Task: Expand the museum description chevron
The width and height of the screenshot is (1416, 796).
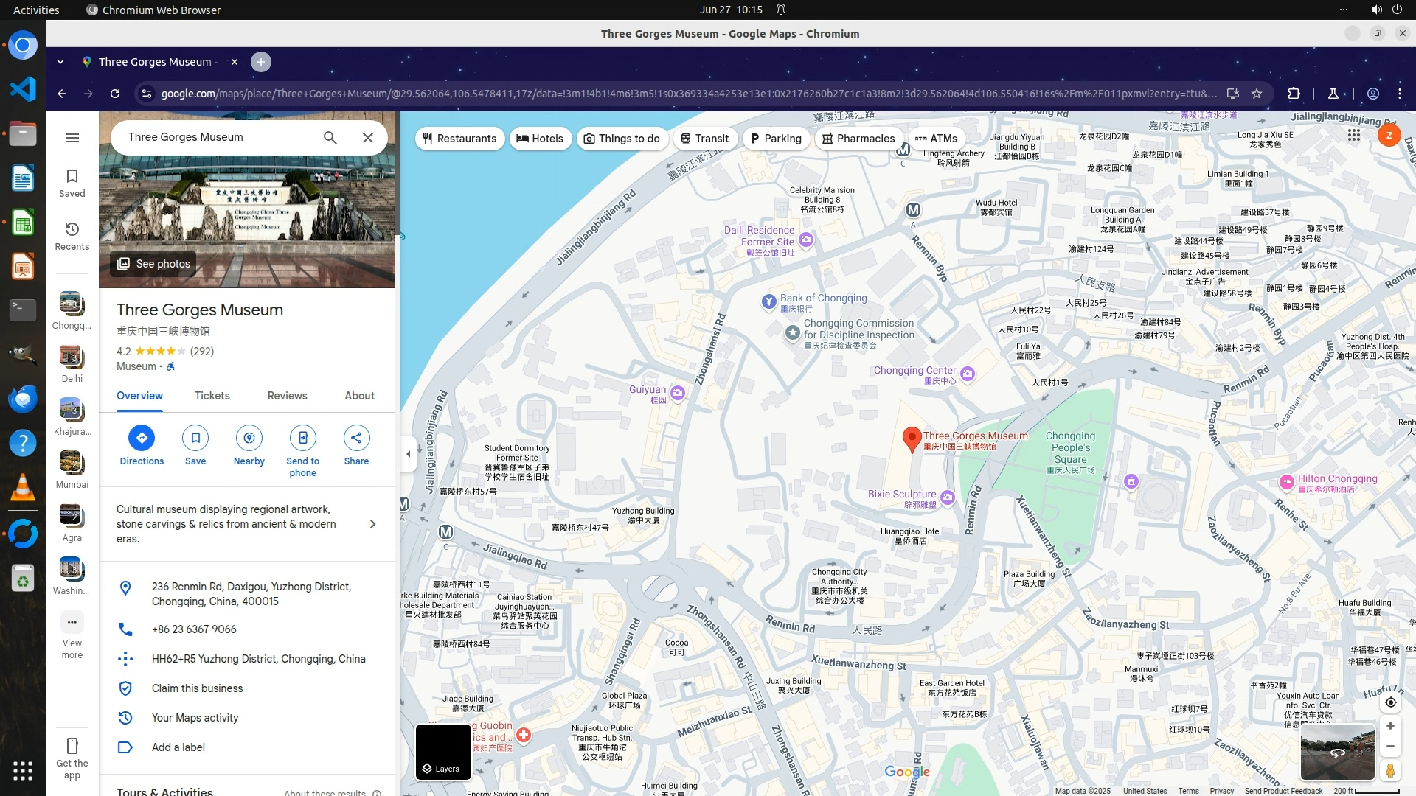Action: pyautogui.click(x=372, y=524)
